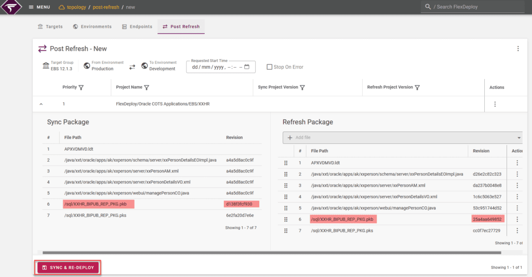Viewport: 532px width, 277px height.
Task: Filter the Sync Project Version column
Action: pyautogui.click(x=302, y=88)
